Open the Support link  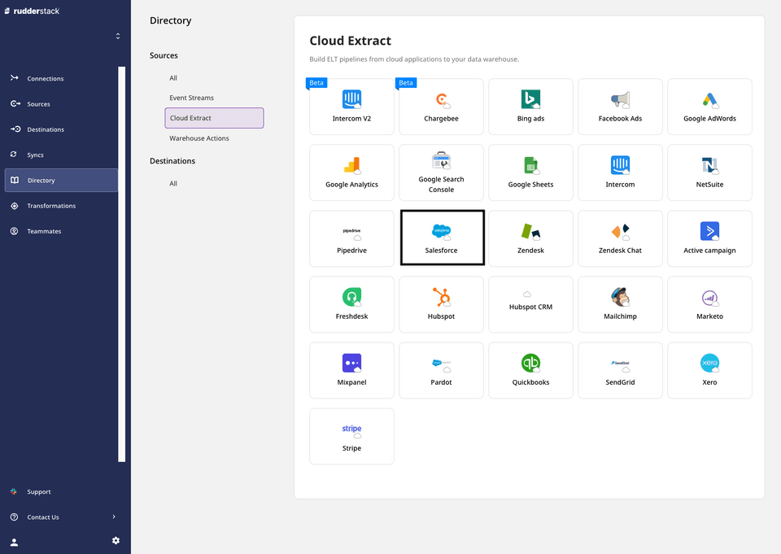click(39, 491)
